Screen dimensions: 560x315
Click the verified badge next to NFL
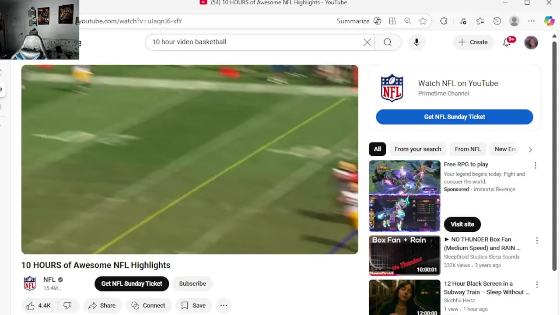(60, 280)
